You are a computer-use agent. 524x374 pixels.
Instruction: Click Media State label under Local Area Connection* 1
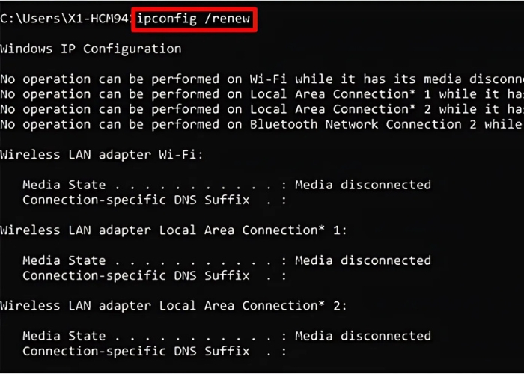tap(64, 260)
